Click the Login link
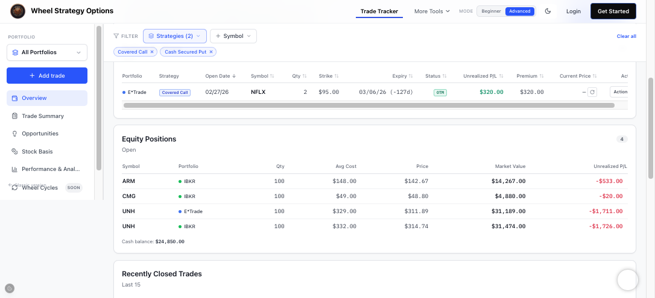 pos(573,11)
